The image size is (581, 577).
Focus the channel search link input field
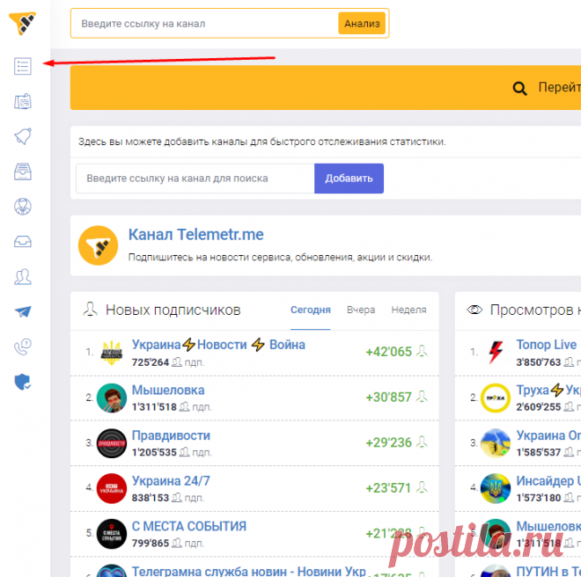[195, 179]
